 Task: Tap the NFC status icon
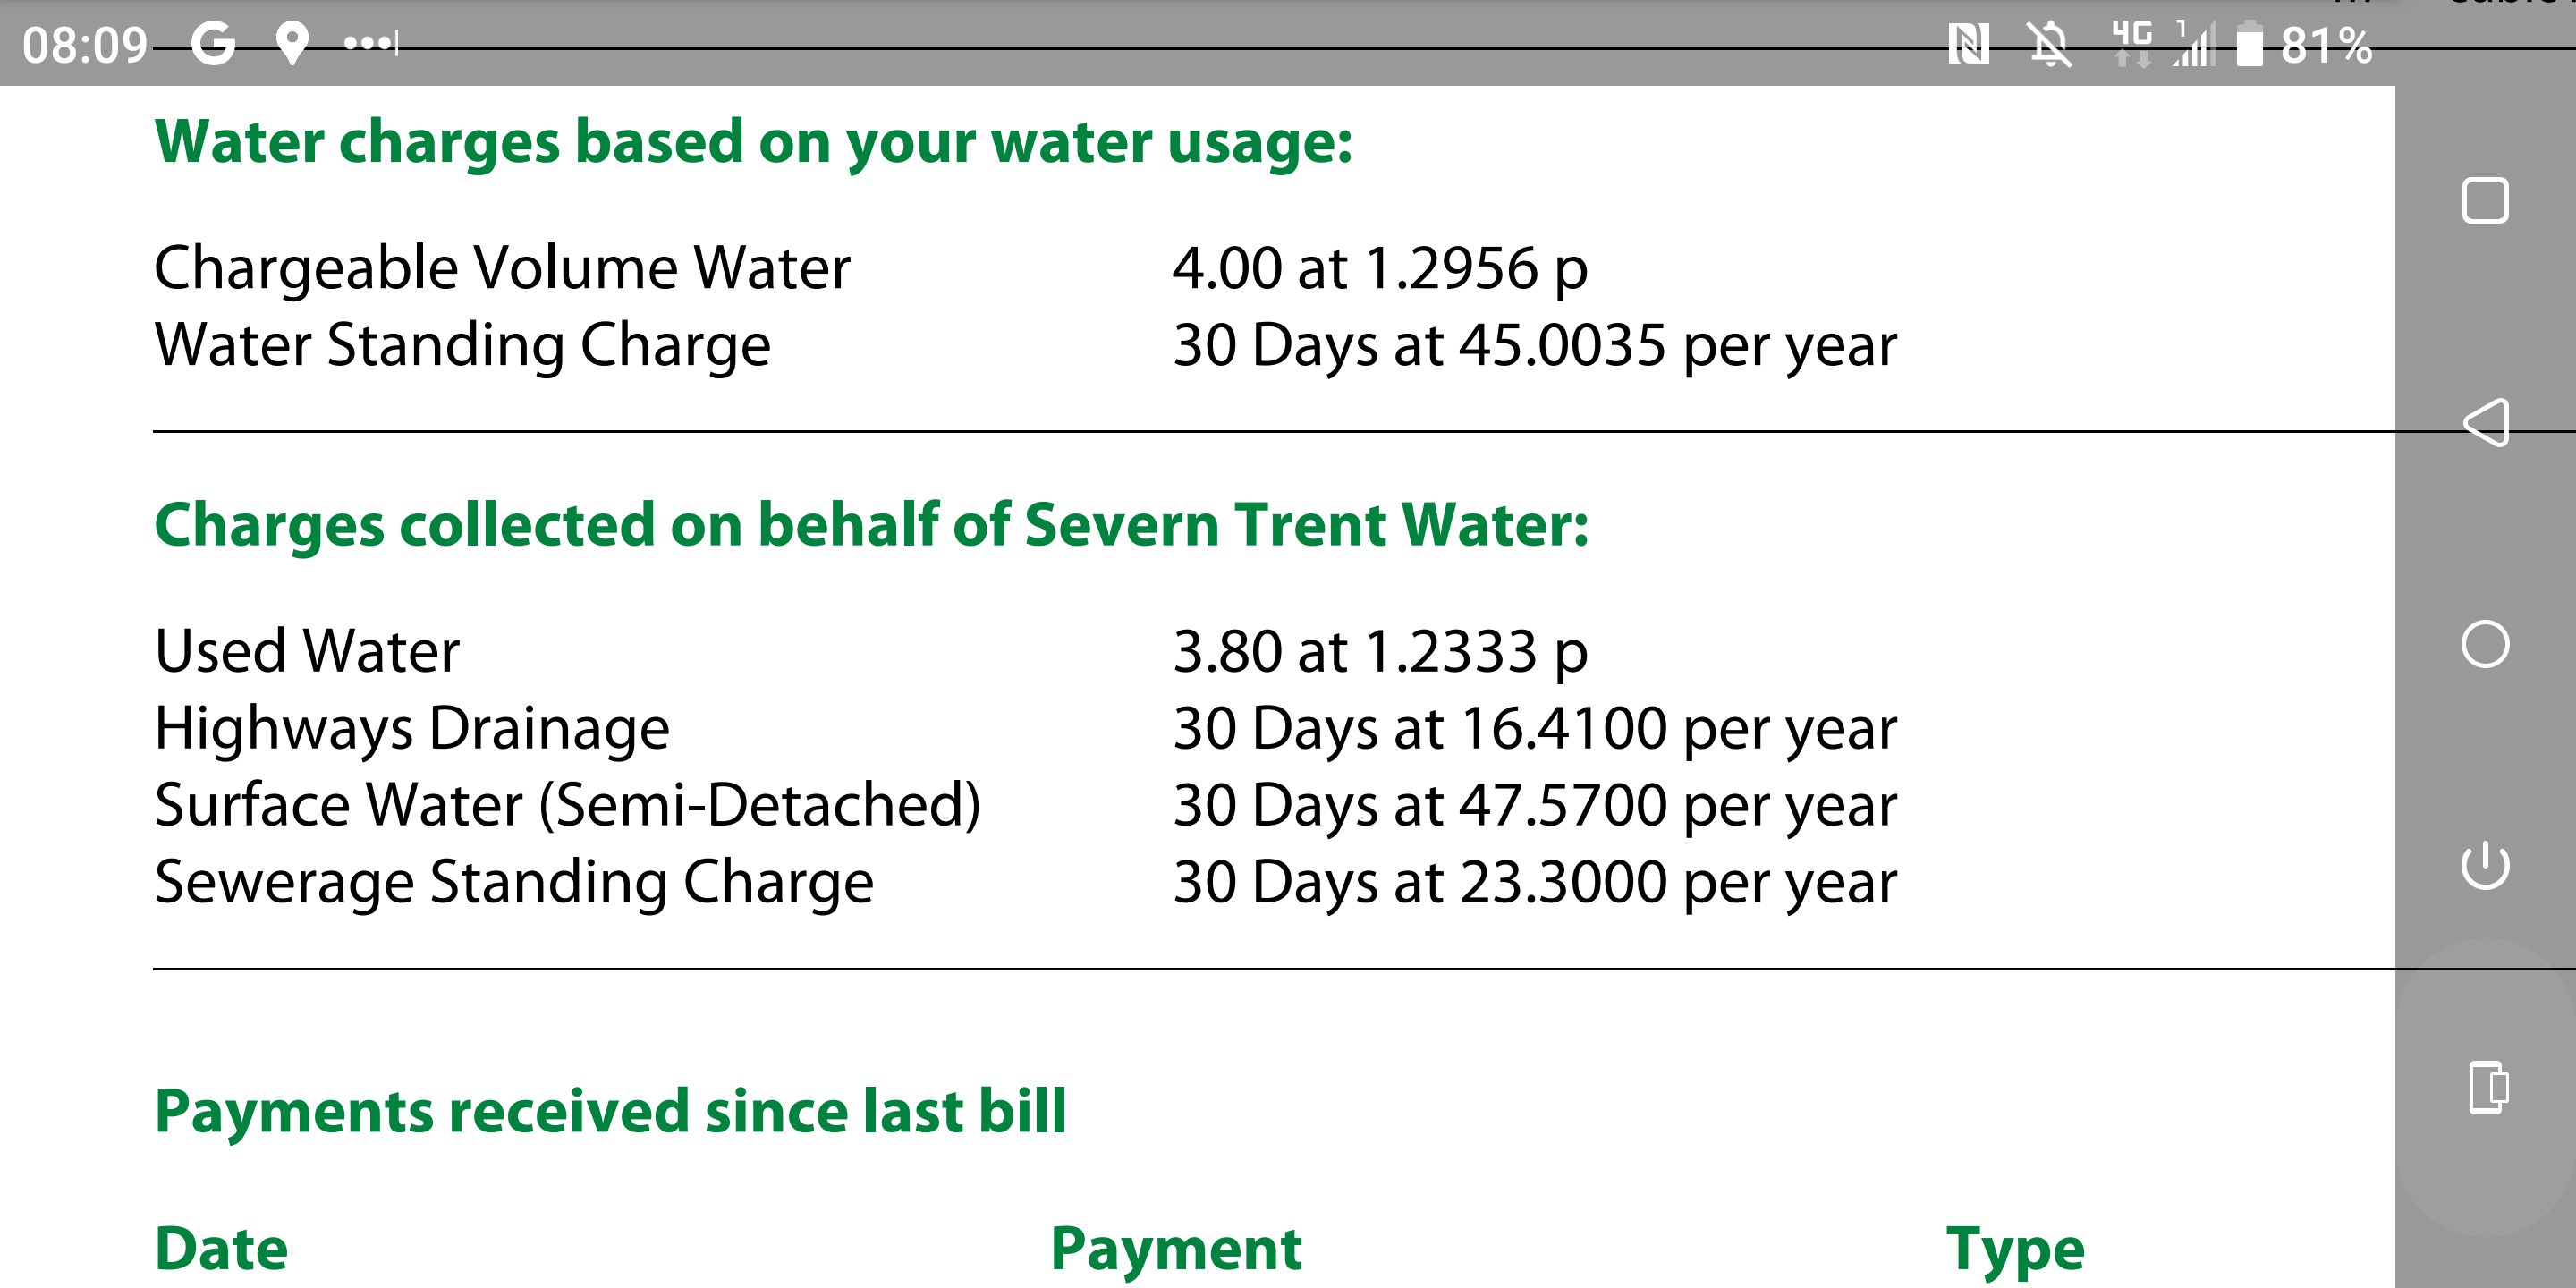pyautogui.click(x=1967, y=44)
